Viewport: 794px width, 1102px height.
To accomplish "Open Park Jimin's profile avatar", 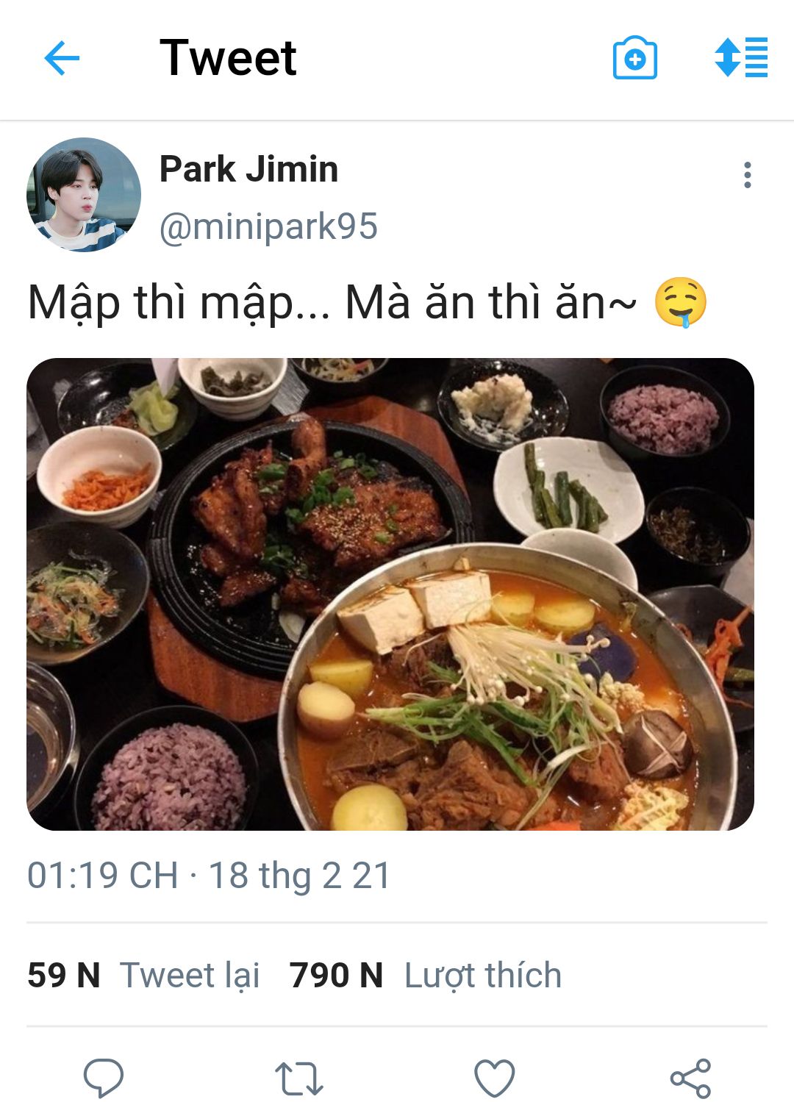I will coord(84,195).
